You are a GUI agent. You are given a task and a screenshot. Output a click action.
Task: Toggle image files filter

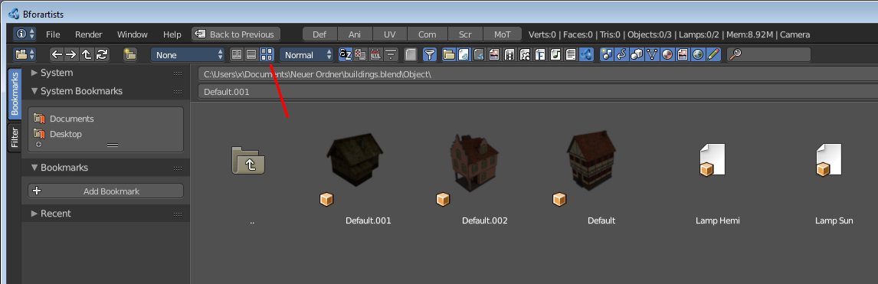pyautogui.click(x=494, y=54)
